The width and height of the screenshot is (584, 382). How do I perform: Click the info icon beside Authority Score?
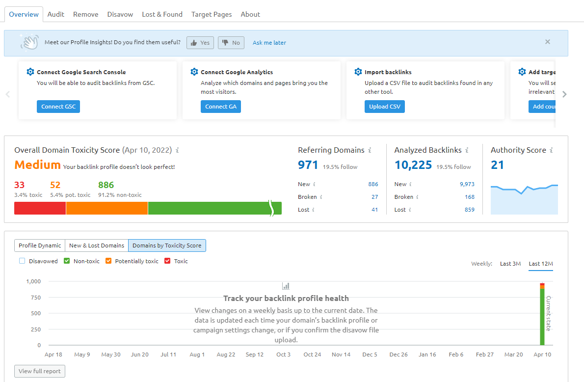(x=551, y=150)
